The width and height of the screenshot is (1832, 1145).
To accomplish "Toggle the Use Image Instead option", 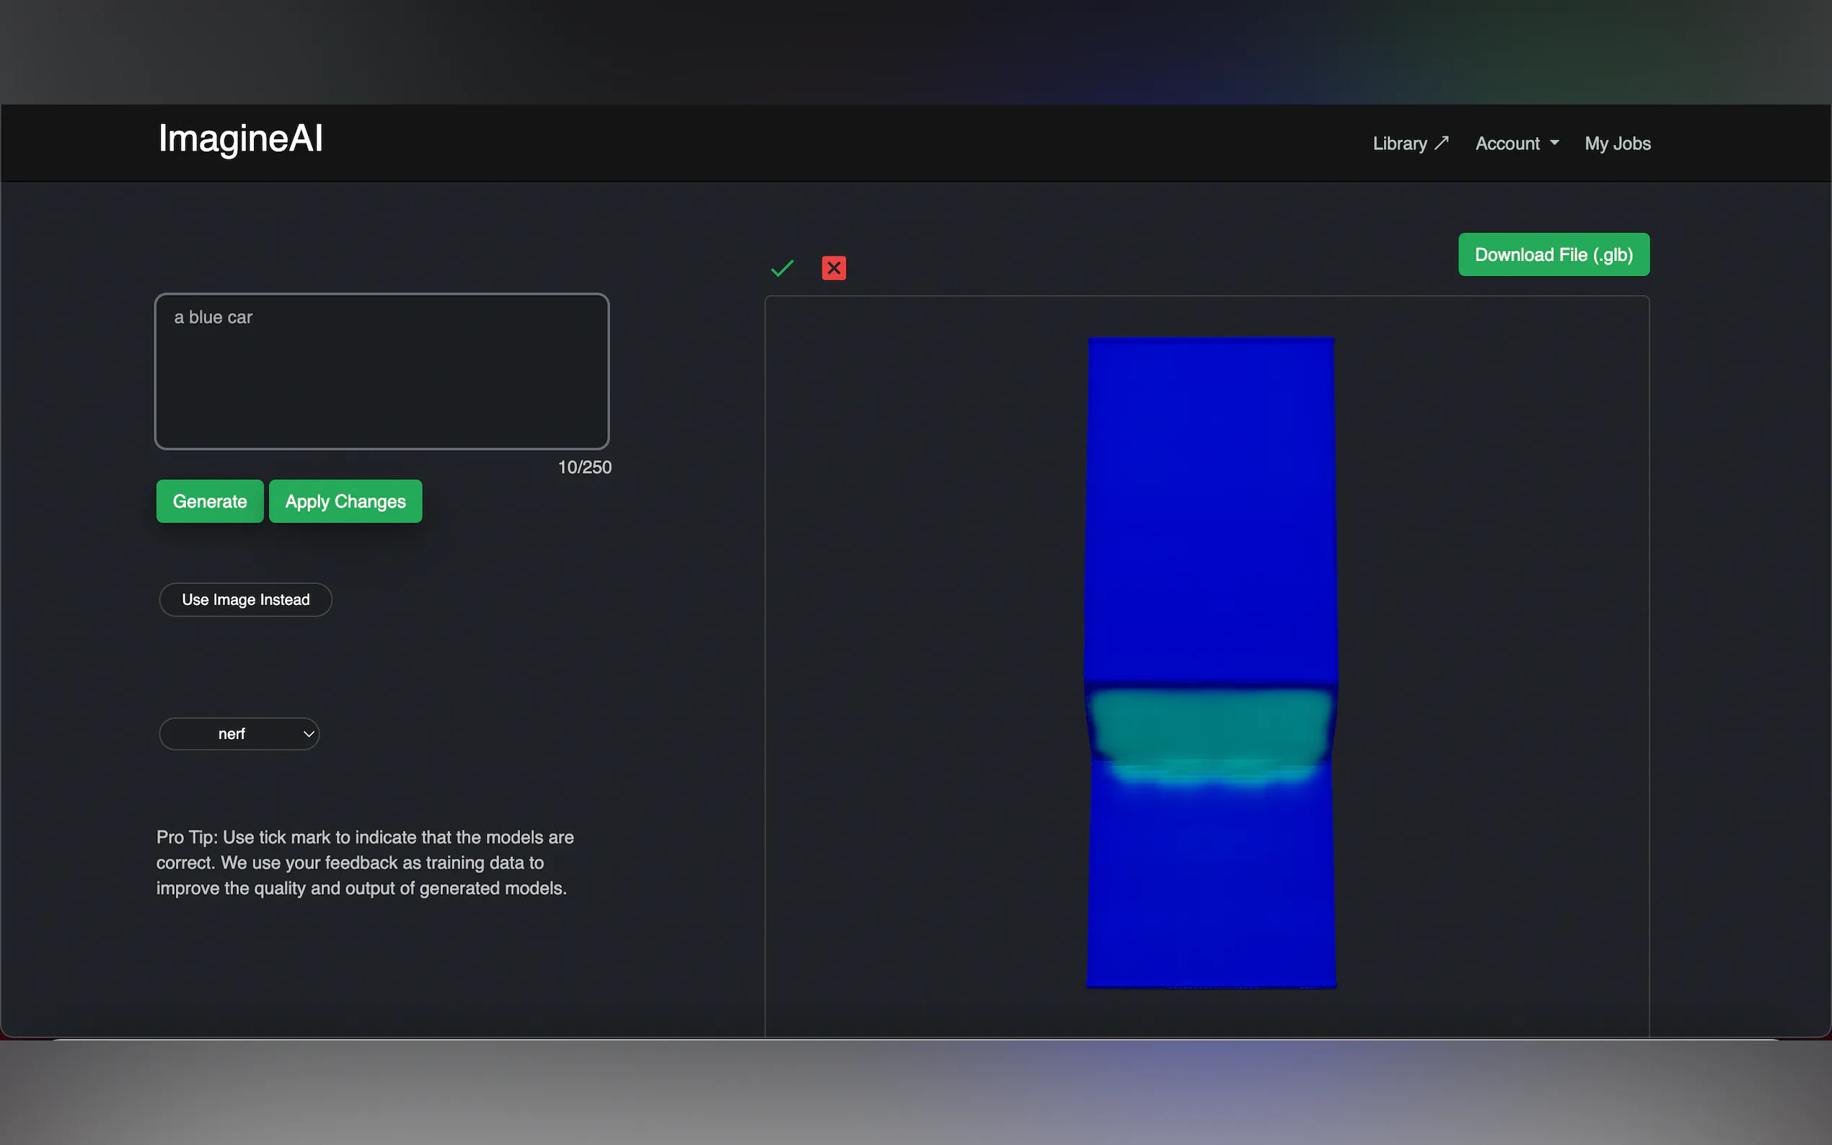I will (245, 600).
